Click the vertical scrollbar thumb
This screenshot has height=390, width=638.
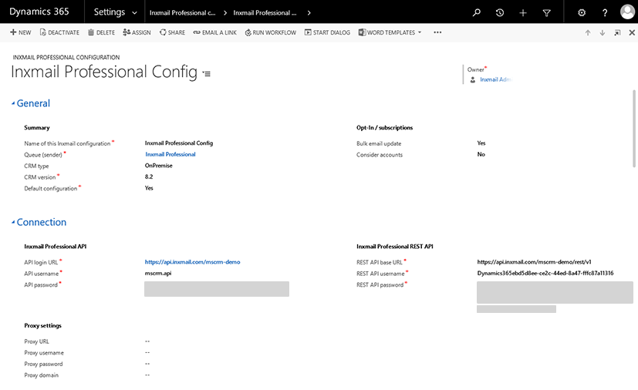(634, 129)
